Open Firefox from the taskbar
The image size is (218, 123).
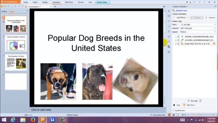33,120
